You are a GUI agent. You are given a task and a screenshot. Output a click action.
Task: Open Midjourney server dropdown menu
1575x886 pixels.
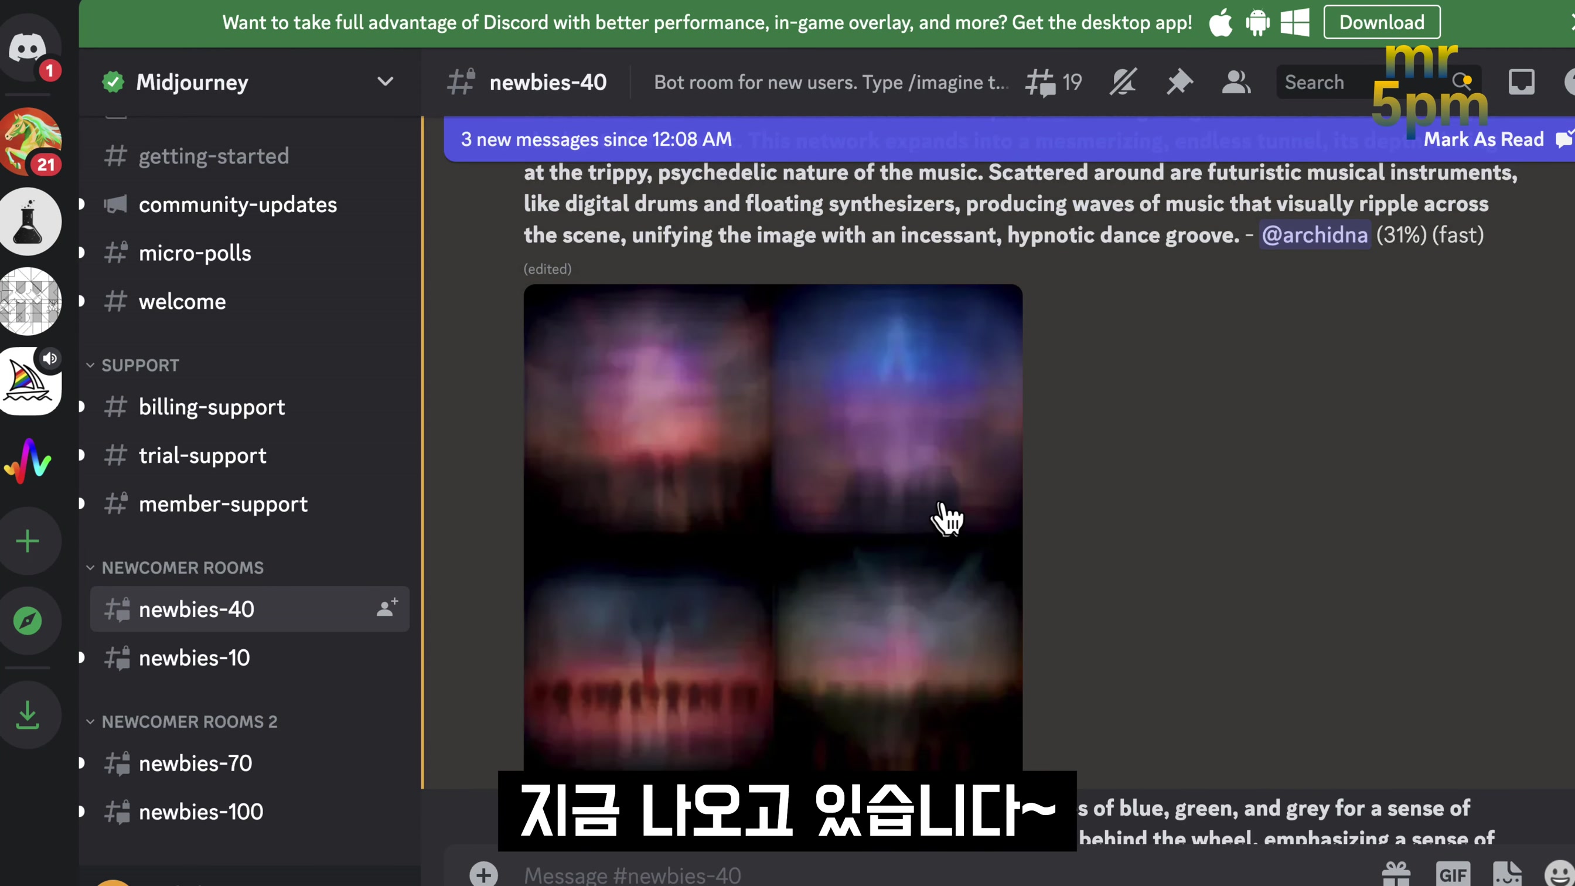point(385,82)
